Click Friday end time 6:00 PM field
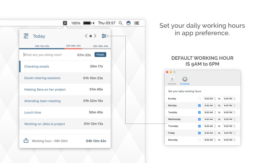 (x=228, y=133)
